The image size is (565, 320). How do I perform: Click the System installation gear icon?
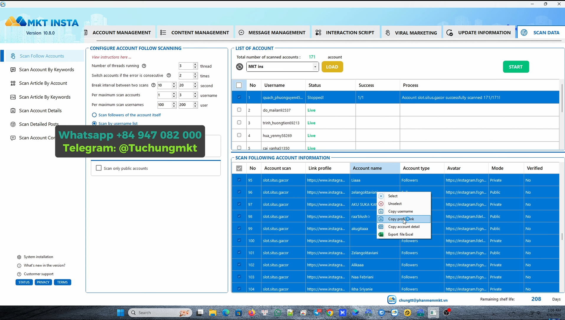pyautogui.click(x=19, y=257)
